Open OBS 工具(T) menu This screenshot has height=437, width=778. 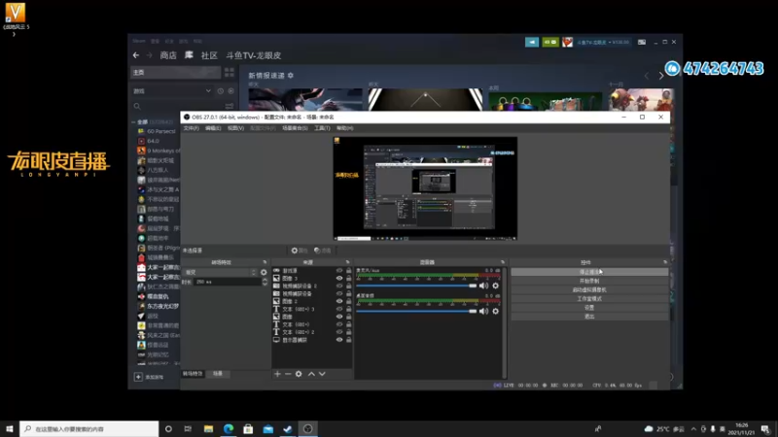[322, 128]
